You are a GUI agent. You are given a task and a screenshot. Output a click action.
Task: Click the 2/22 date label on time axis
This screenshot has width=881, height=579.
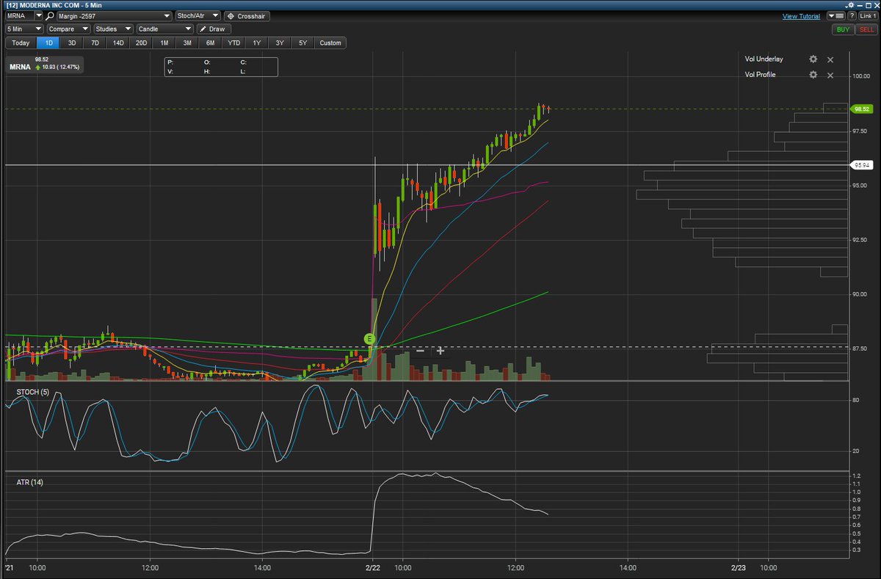[372, 568]
